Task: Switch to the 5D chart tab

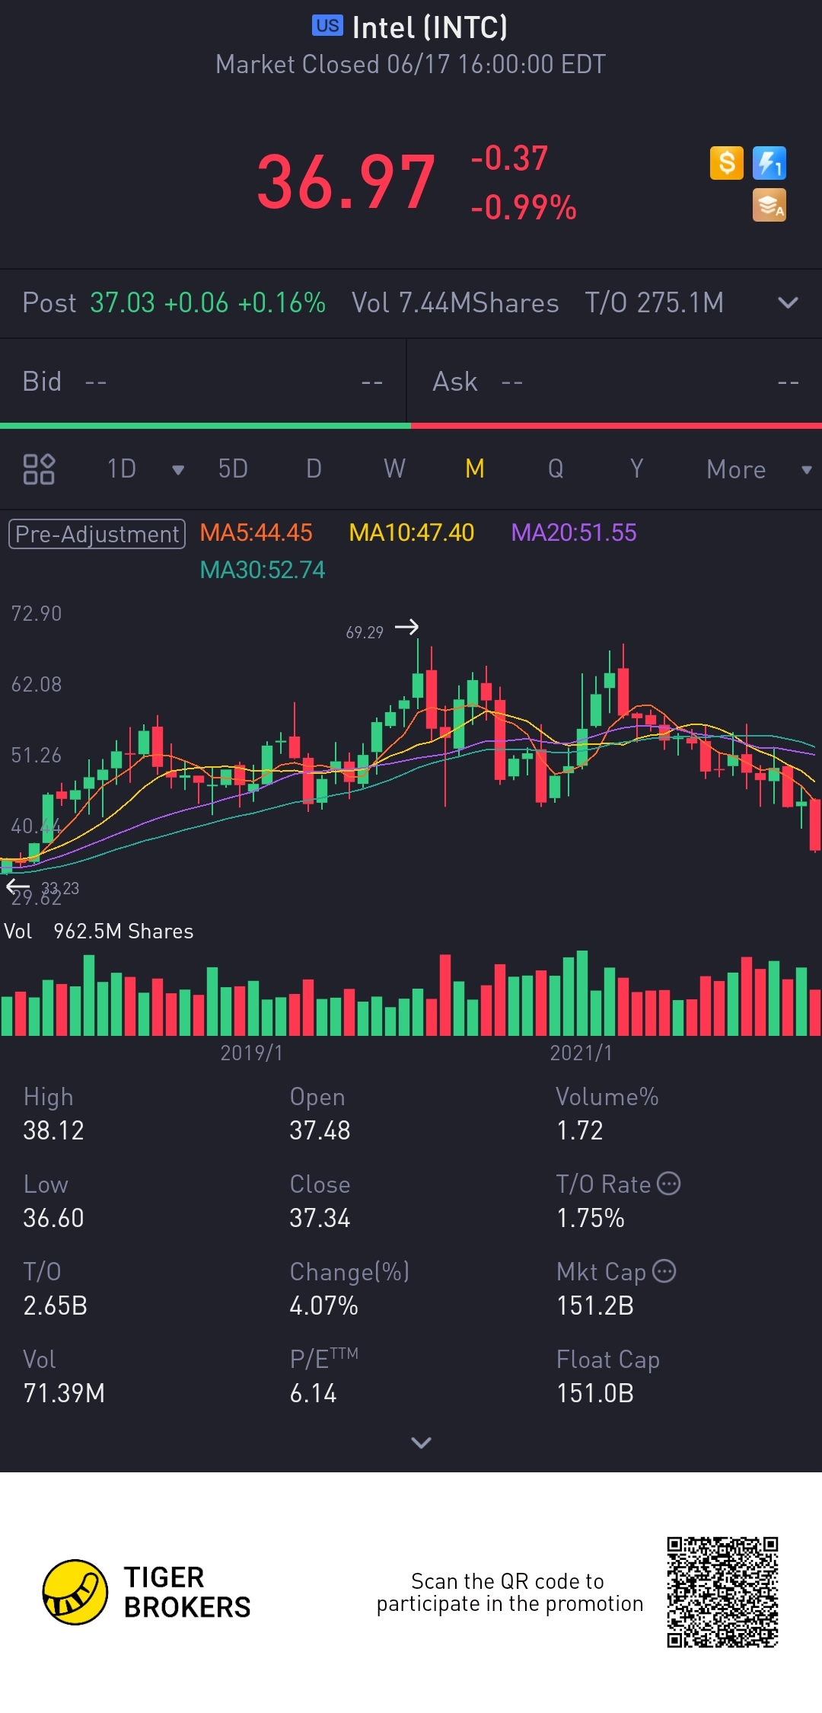Action: (x=233, y=469)
